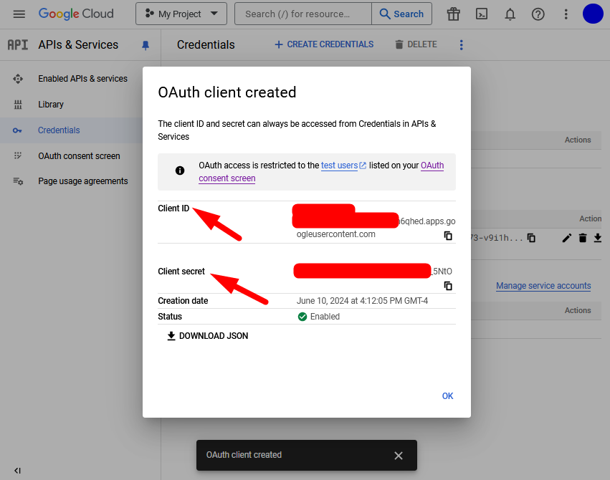Screen dimensions: 610x480
Task: Go to Google Cloud home logo
Action: [76, 14]
